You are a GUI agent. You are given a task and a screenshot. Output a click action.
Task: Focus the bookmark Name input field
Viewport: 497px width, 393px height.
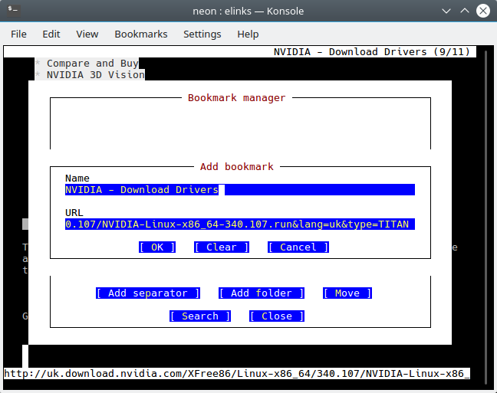point(240,190)
